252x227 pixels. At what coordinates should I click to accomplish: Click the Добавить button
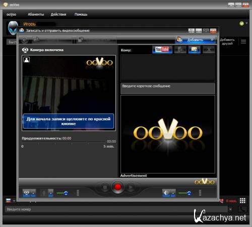pyautogui.click(x=196, y=40)
